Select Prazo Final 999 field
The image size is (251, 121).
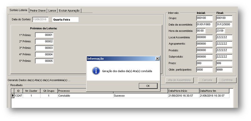coord(224,63)
